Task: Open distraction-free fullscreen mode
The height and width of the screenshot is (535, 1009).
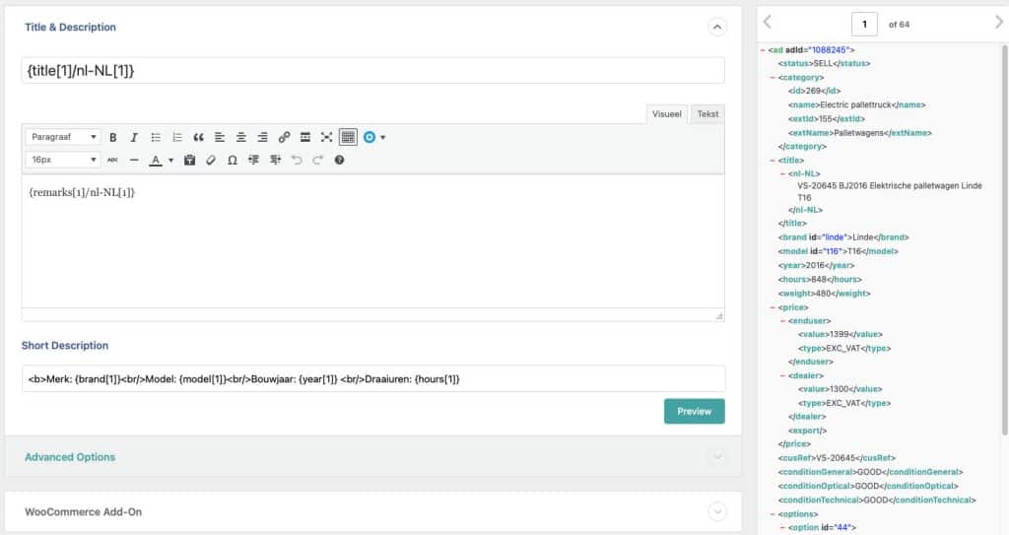Action: 326,137
